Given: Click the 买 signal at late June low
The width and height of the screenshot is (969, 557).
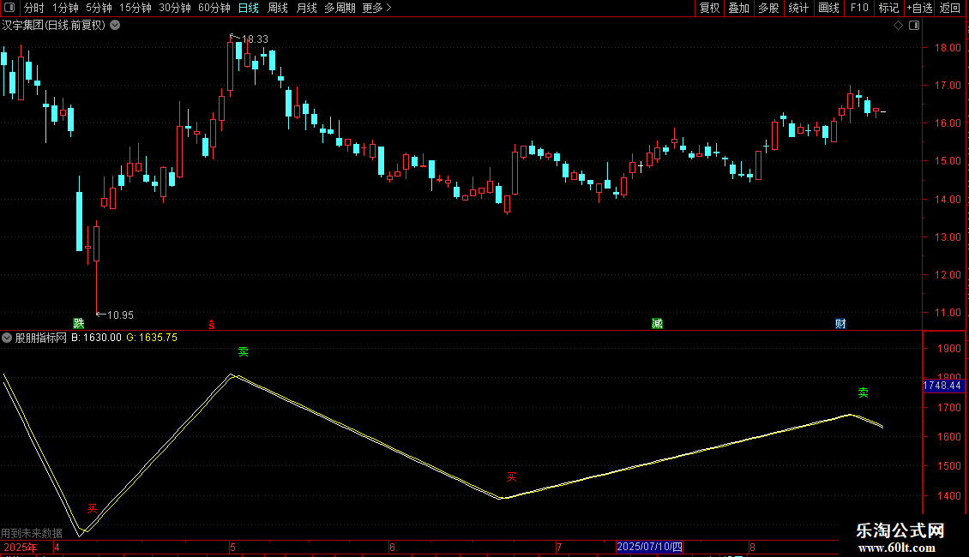Looking at the screenshot, I should (511, 476).
